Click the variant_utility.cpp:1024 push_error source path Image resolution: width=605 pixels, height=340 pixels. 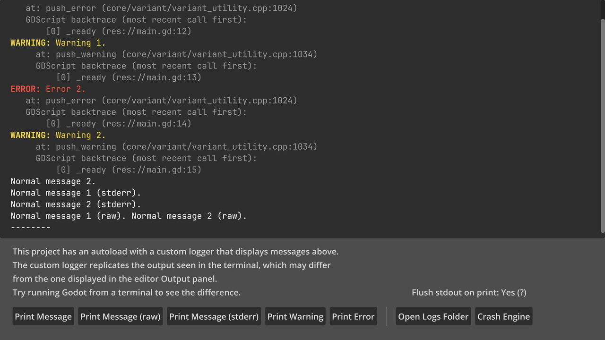pyautogui.click(x=189, y=100)
